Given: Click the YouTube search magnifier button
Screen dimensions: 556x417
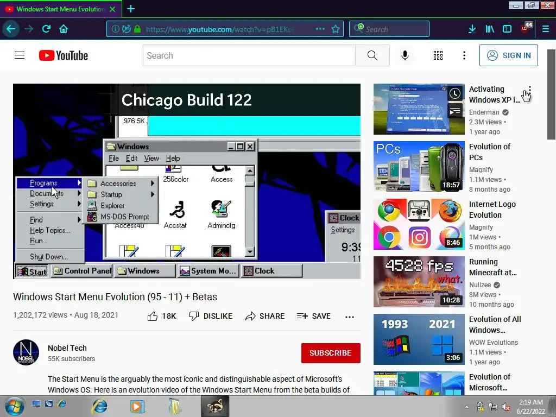Looking at the screenshot, I should (372, 55).
